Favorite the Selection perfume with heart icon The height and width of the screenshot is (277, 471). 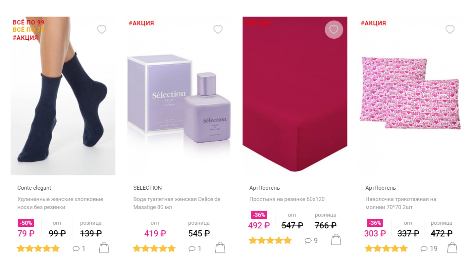218,29
